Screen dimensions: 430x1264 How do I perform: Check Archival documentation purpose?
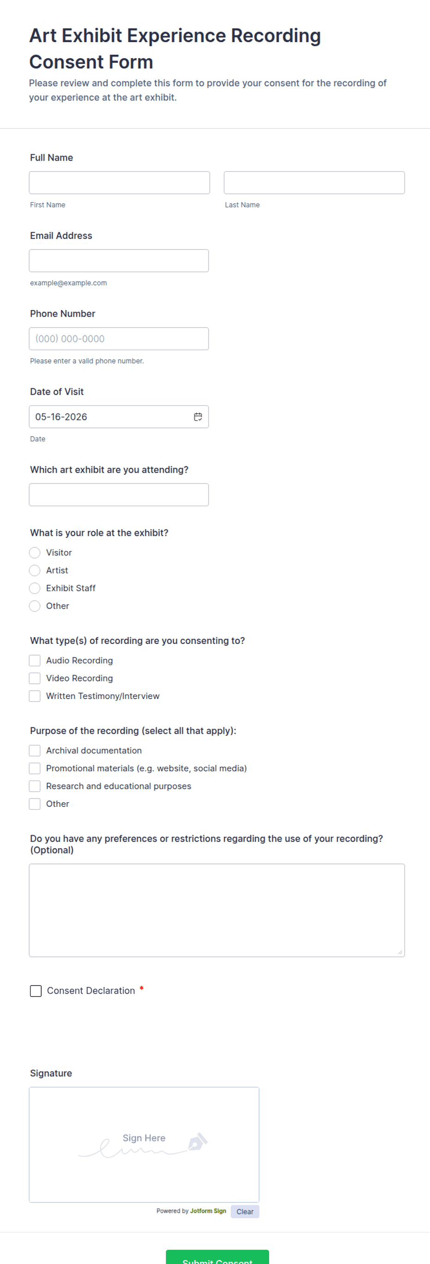click(x=35, y=750)
